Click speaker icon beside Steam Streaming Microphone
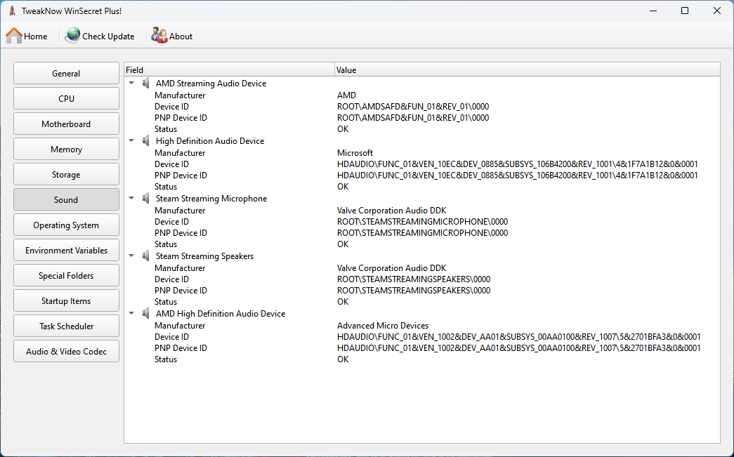This screenshot has width=734, height=457. (x=146, y=199)
